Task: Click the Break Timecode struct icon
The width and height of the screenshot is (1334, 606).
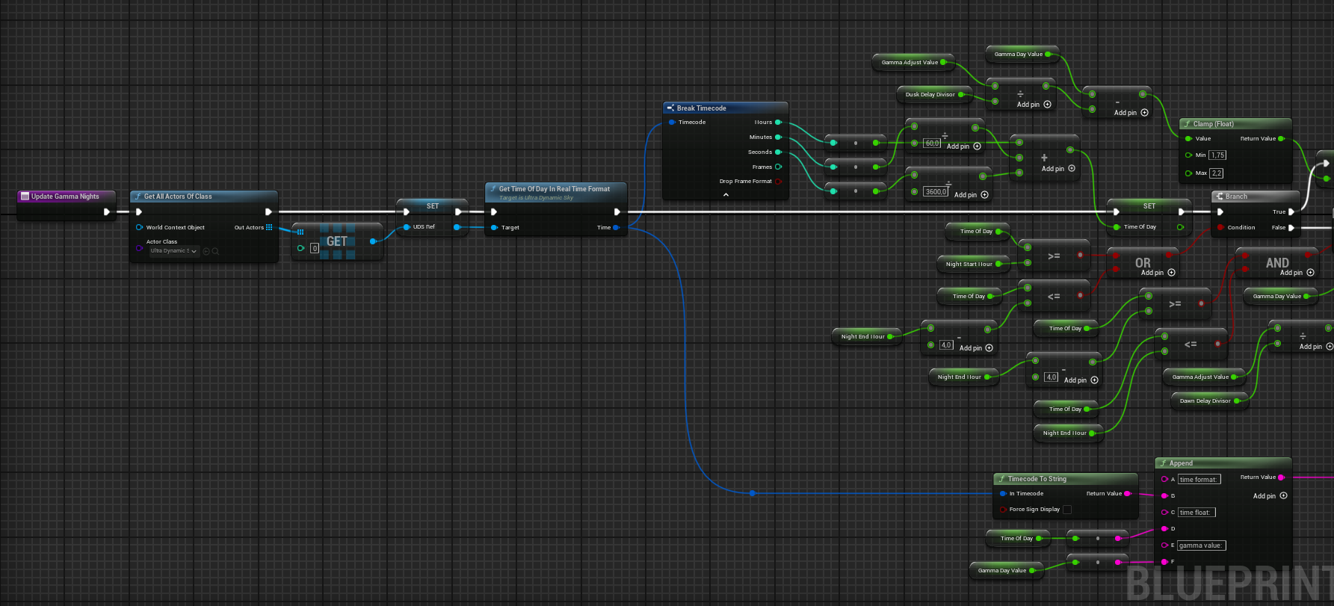Action: pyautogui.click(x=670, y=108)
